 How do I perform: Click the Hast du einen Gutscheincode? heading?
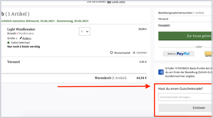coord(181,89)
